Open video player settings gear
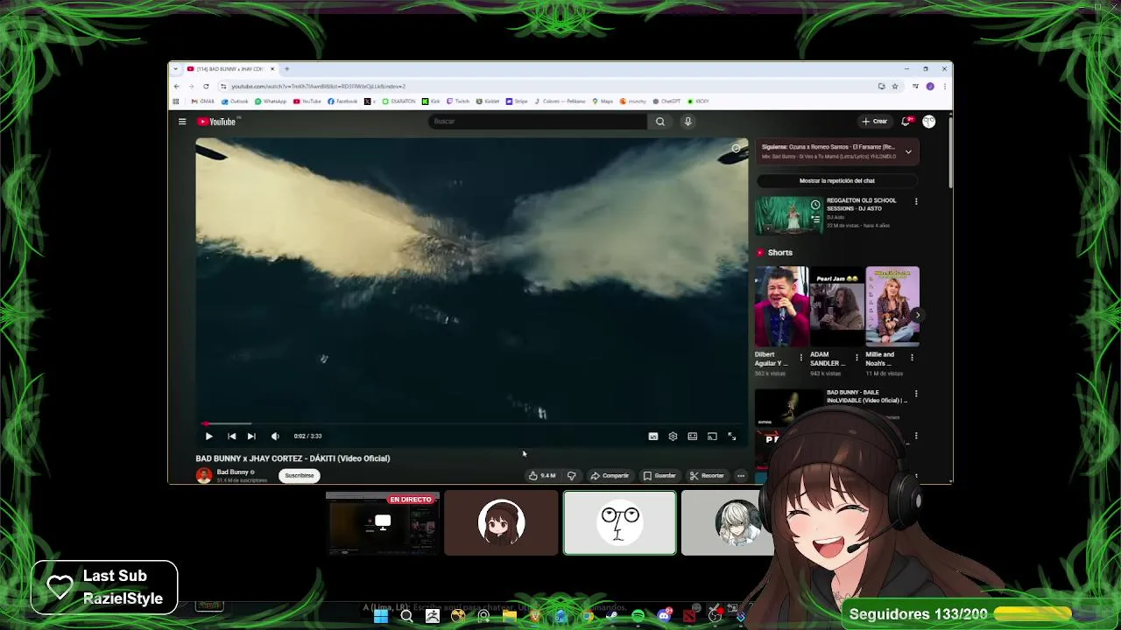Image resolution: width=1121 pixels, height=630 pixels. (x=673, y=436)
